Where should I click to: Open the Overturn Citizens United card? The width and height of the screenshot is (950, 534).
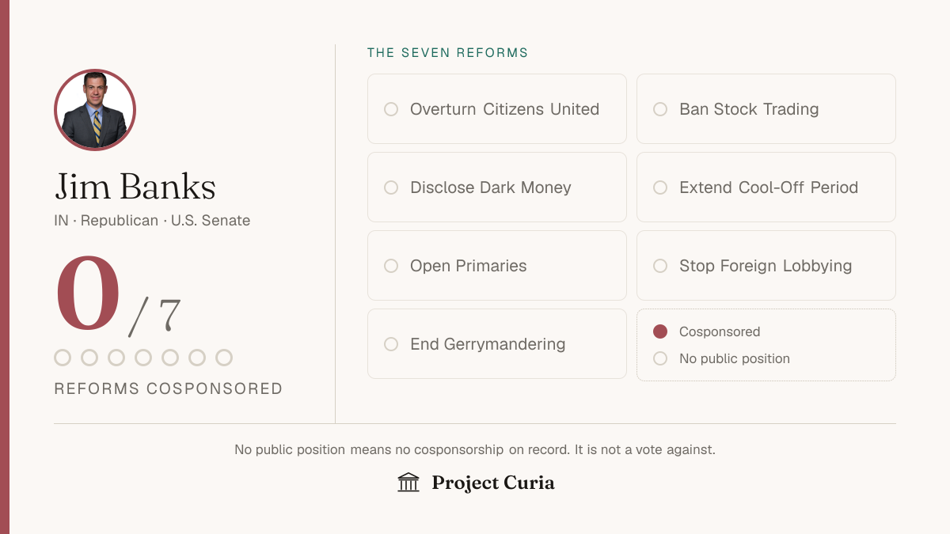pos(497,109)
